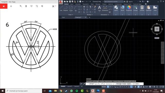The height and width of the screenshot is (93, 165).
Task: Click the heart favorite icon in Photos
Action: [31, 6]
